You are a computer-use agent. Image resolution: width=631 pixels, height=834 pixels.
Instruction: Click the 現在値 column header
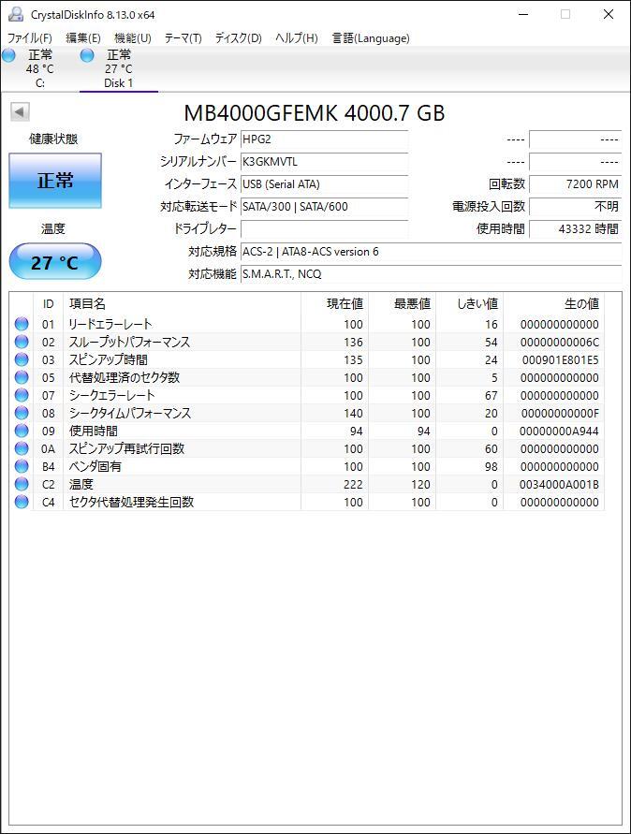pos(334,303)
